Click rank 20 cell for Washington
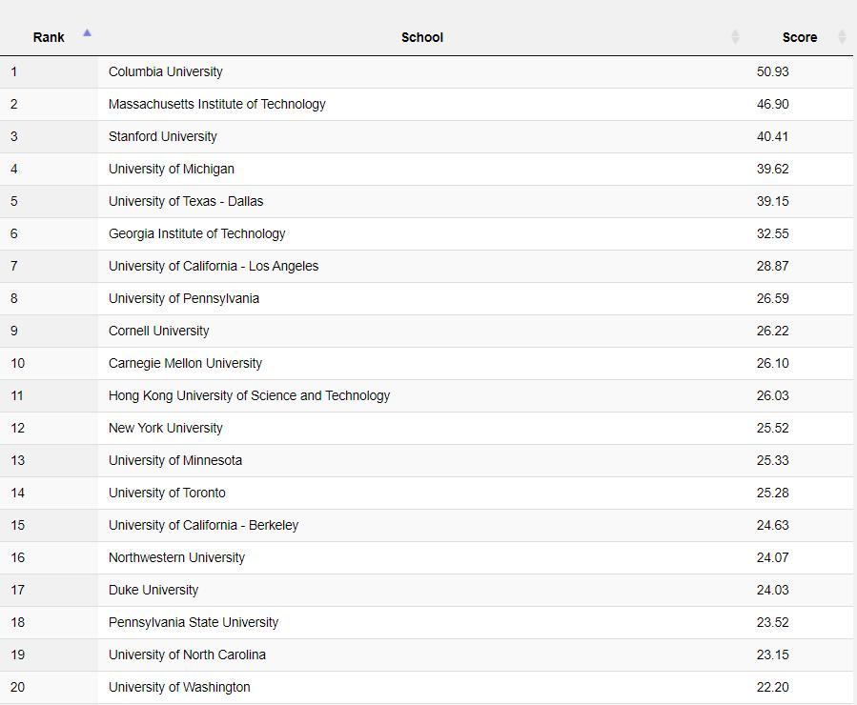Viewport: 857px width, 705px height. tap(18, 687)
